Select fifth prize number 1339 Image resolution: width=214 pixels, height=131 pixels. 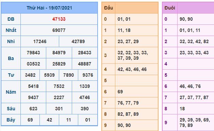pyautogui.click(x=85, y=86)
